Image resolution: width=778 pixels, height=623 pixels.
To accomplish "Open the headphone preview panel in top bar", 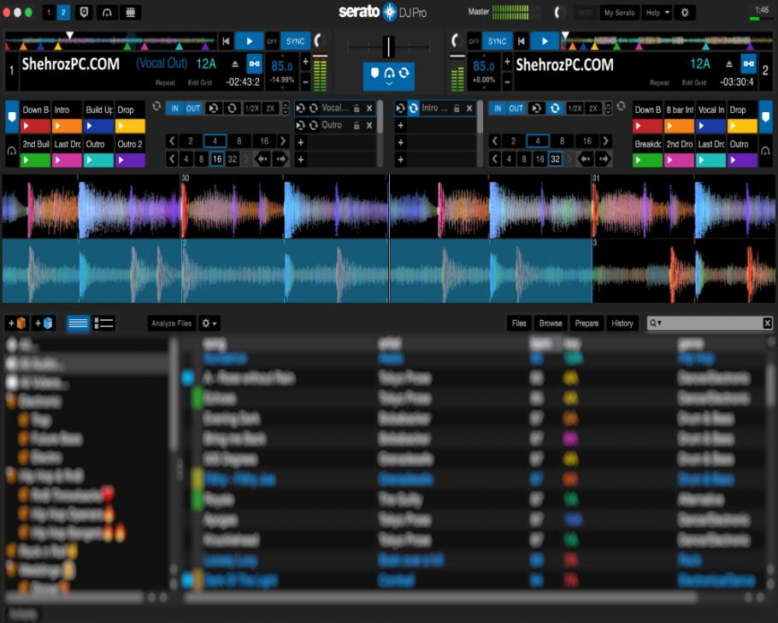I will 107,13.
